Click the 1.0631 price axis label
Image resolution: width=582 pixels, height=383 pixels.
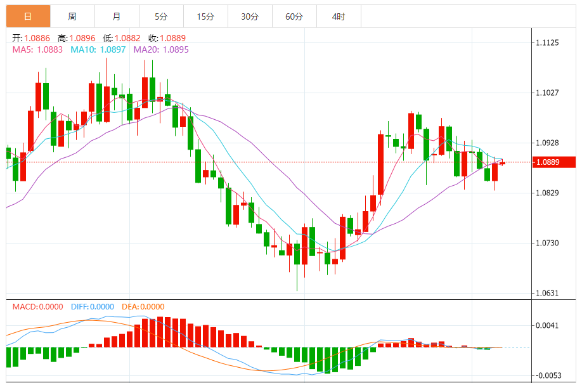547,293
